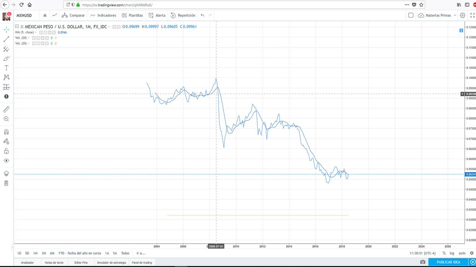Screen dimensions: 476x267
Task: Toggle visibility of MA (9, close) indicator
Action: 40,32
